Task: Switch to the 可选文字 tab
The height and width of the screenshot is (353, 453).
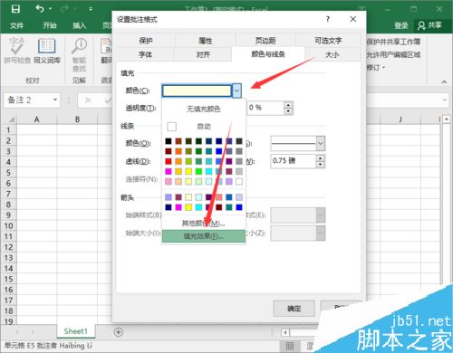Action: click(x=328, y=41)
